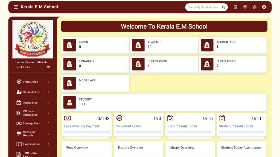Viewport: 280px width, 157px height.
Task: Open the Staff Present Today link
Action: point(182,126)
